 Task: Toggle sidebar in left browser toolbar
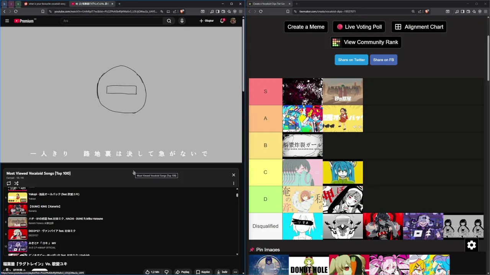click(x=217, y=11)
